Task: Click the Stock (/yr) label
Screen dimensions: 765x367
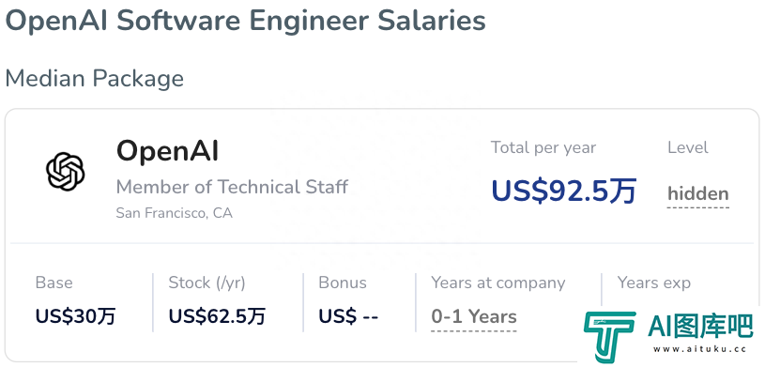Action: pos(207,283)
